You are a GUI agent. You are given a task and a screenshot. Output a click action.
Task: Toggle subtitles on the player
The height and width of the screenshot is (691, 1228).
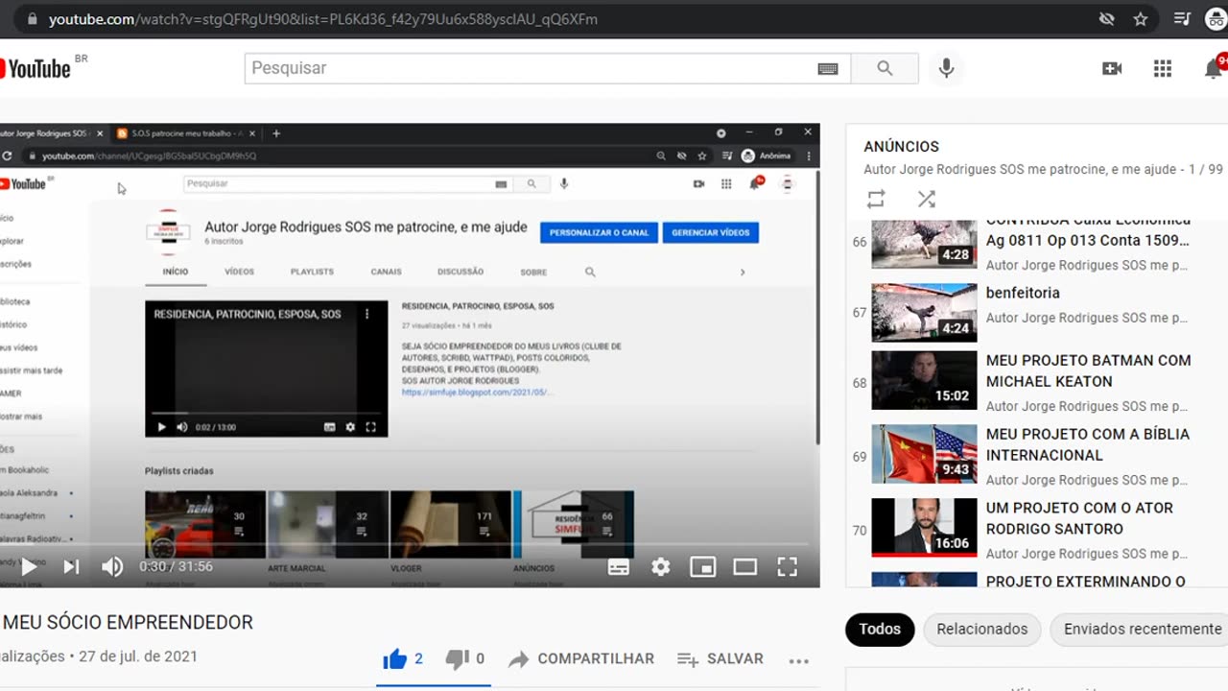point(619,567)
